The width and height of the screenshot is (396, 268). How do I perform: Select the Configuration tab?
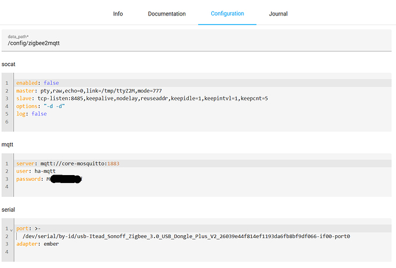(227, 14)
